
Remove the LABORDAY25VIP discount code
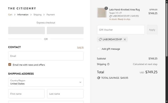point(125,39)
